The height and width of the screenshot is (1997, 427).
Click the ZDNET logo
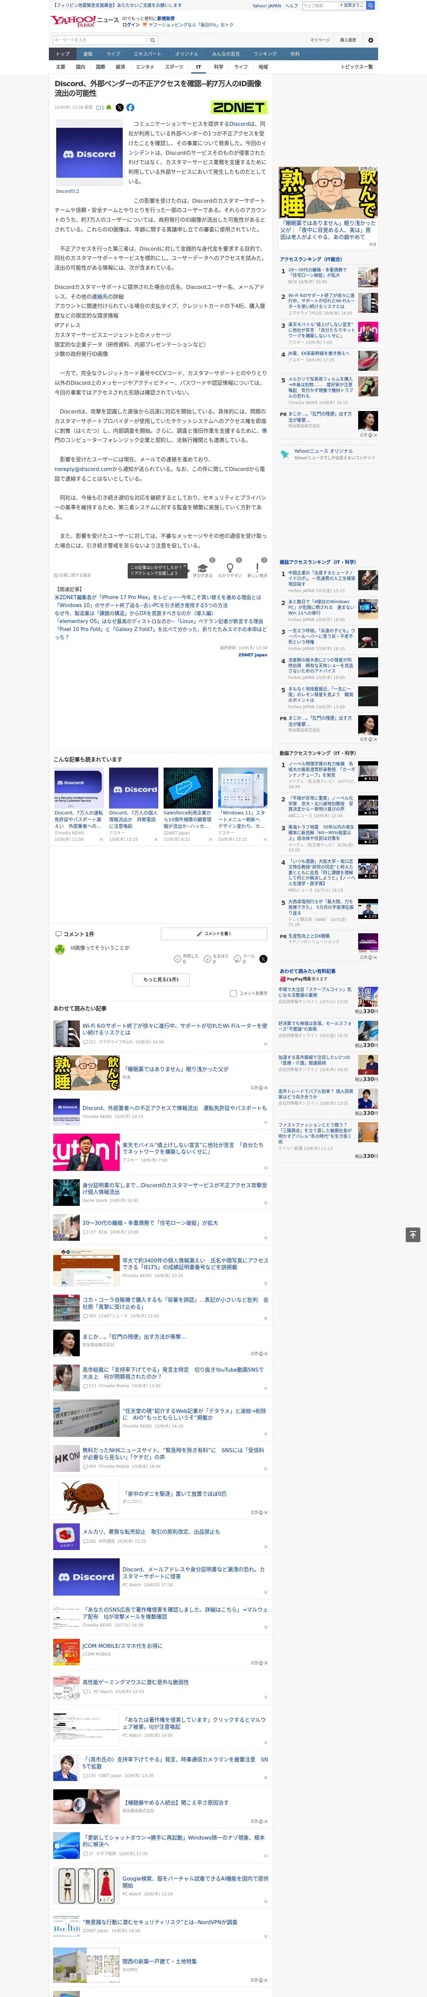(239, 108)
